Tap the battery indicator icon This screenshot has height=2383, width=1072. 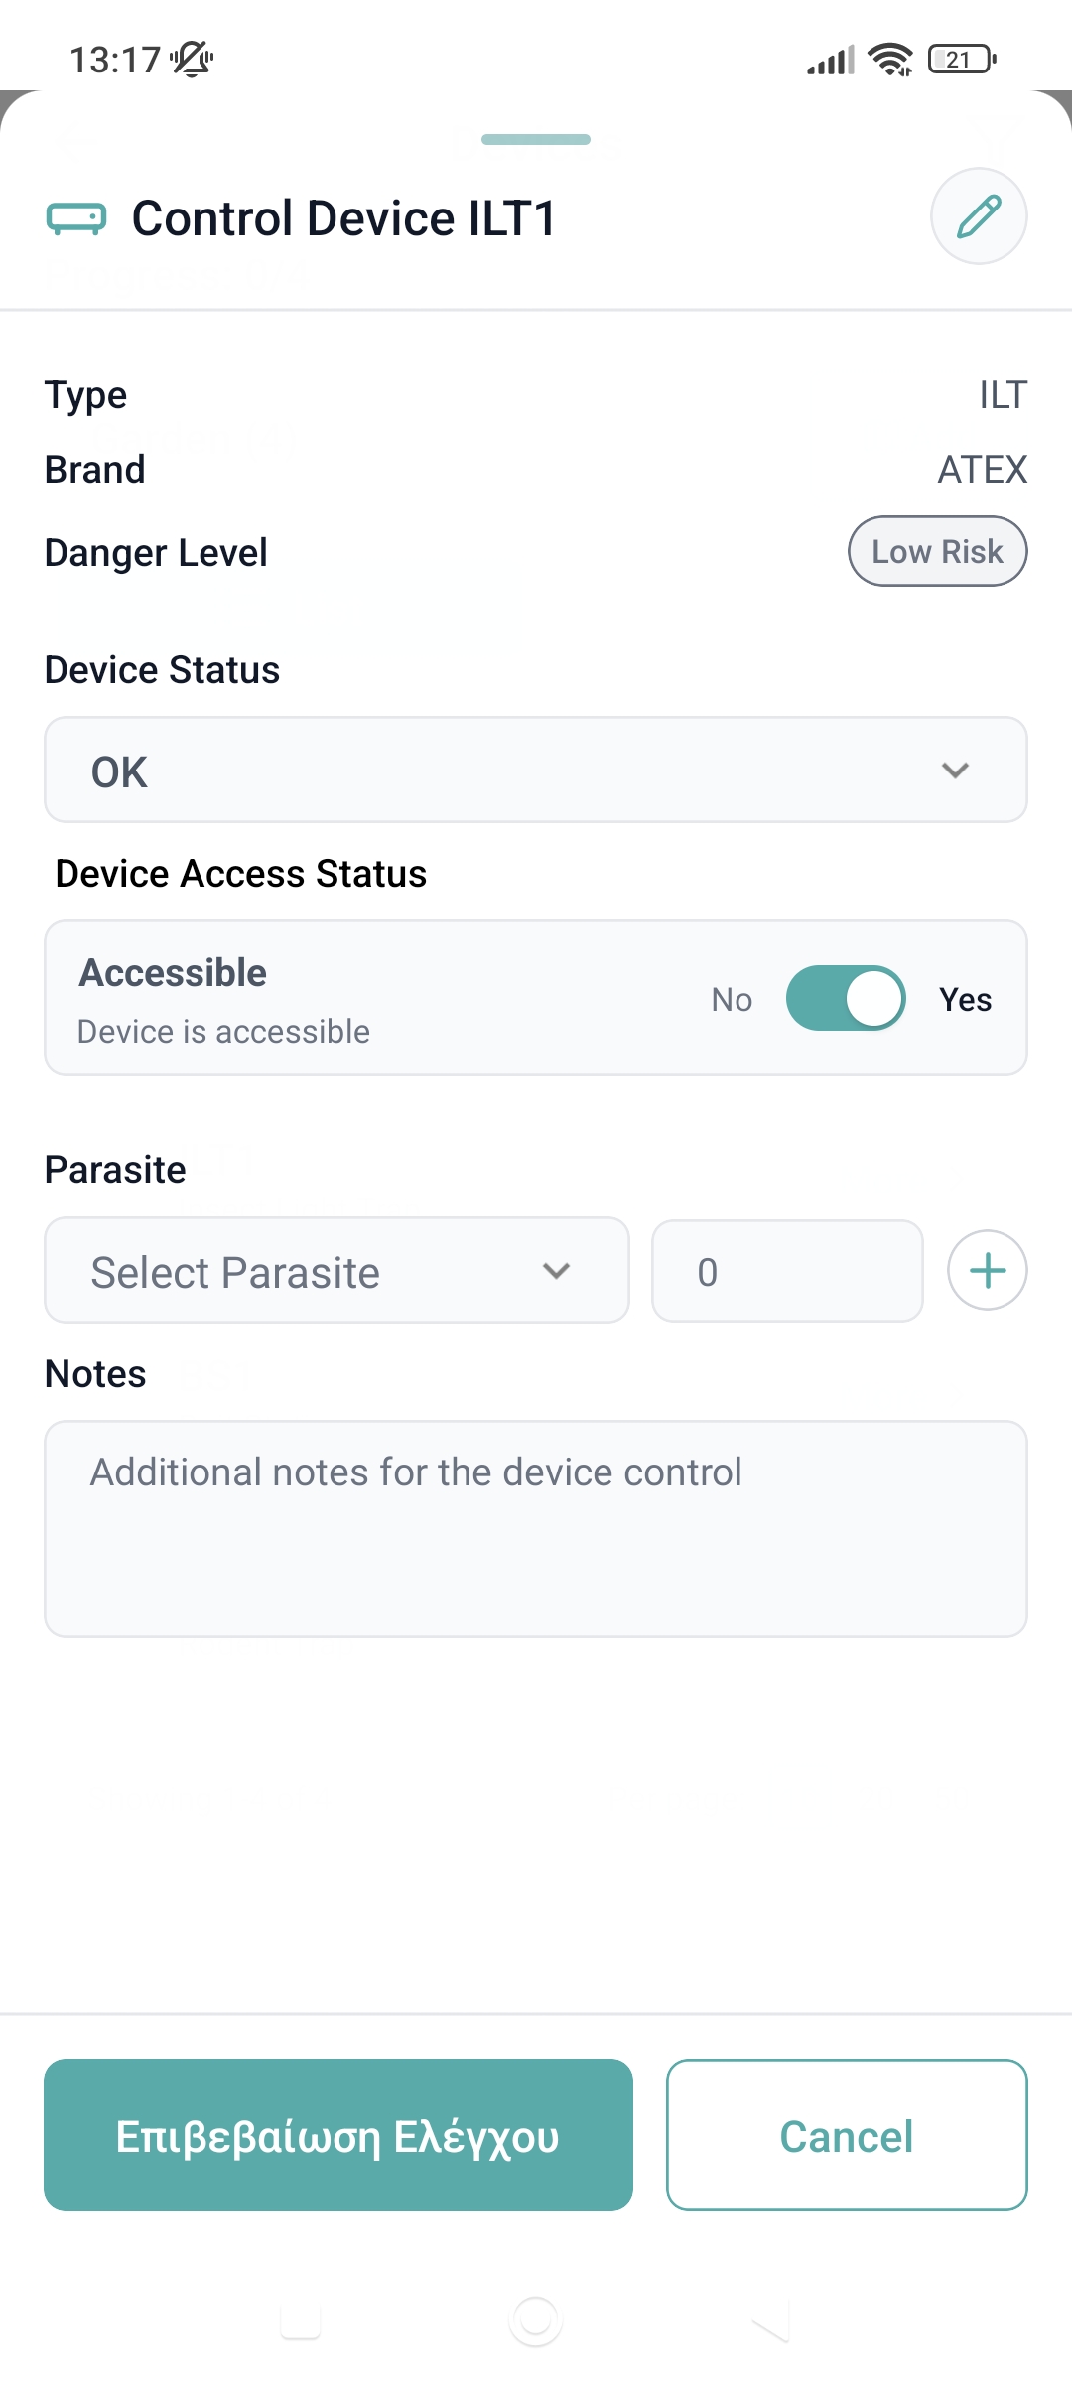[x=961, y=60]
